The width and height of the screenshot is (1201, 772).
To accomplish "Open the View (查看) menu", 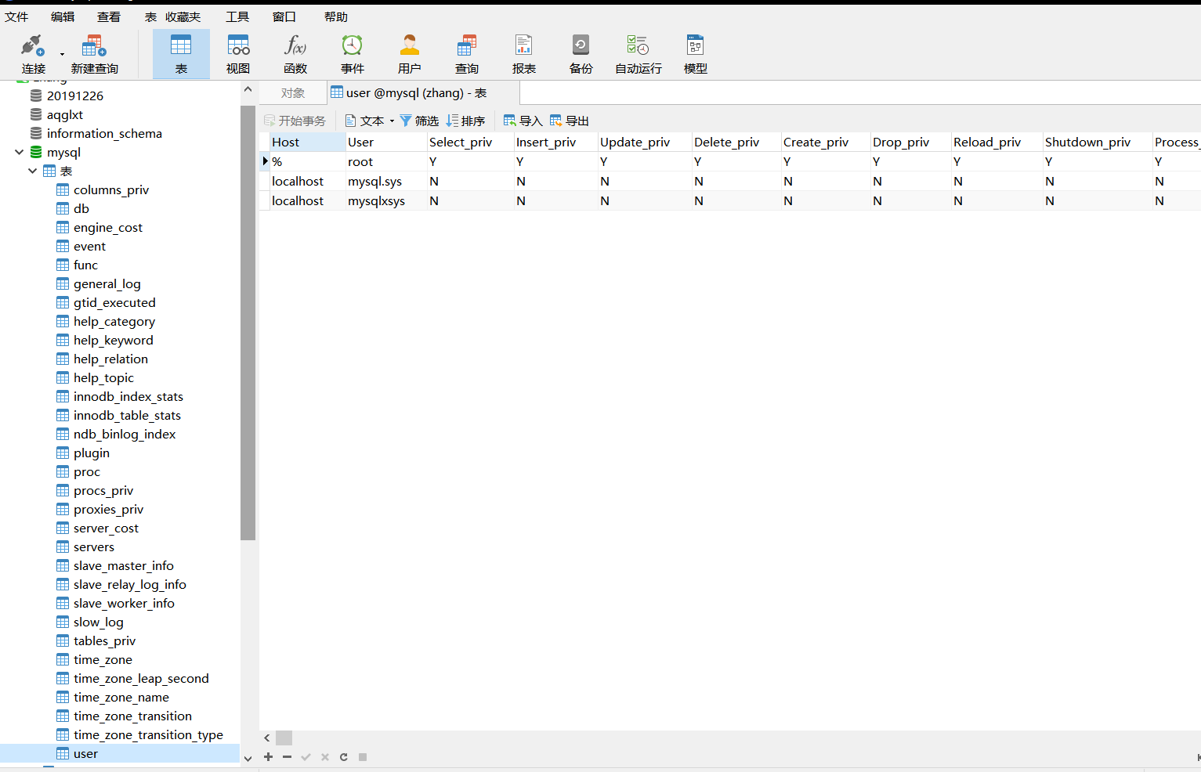I will 109,16.
